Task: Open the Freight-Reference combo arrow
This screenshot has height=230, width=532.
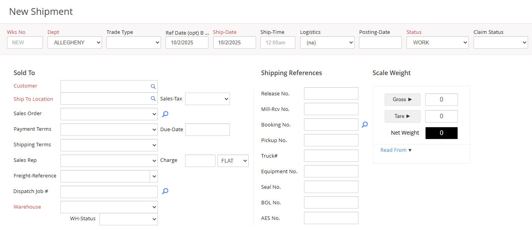Action: (x=154, y=176)
